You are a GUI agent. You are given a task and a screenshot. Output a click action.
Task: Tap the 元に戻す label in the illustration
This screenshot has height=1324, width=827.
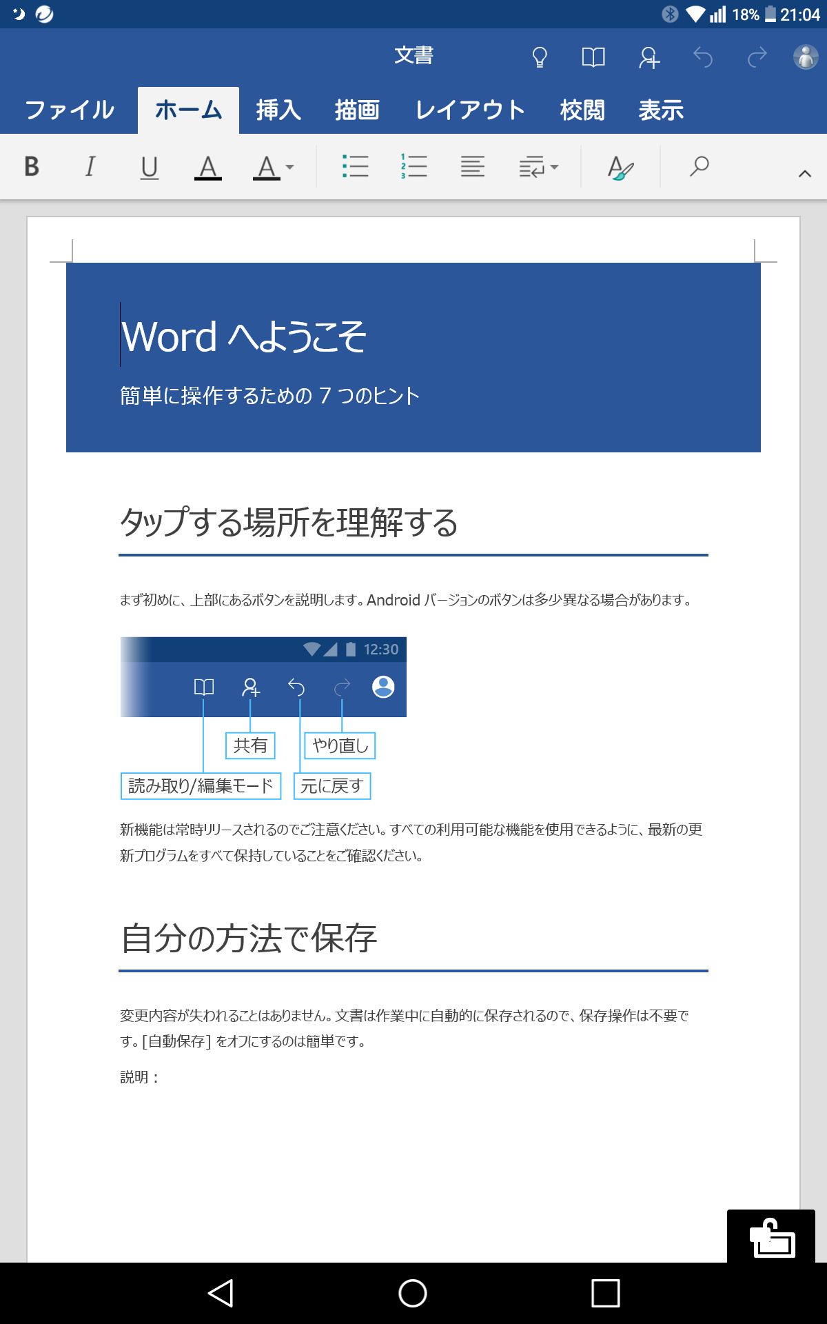[332, 786]
